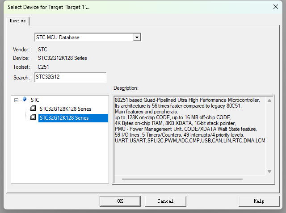Close the Select Device dialog

276,7
